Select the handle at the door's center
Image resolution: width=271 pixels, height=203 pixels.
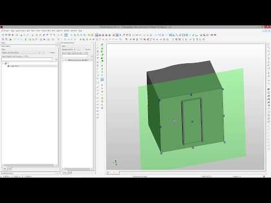point(192,122)
